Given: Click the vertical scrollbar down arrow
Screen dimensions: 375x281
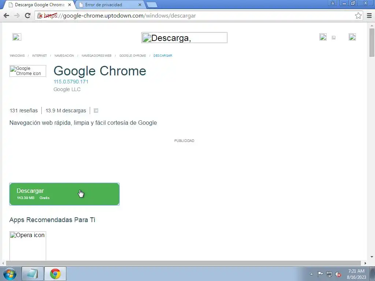Looking at the screenshot, I should pyautogui.click(x=372, y=257).
